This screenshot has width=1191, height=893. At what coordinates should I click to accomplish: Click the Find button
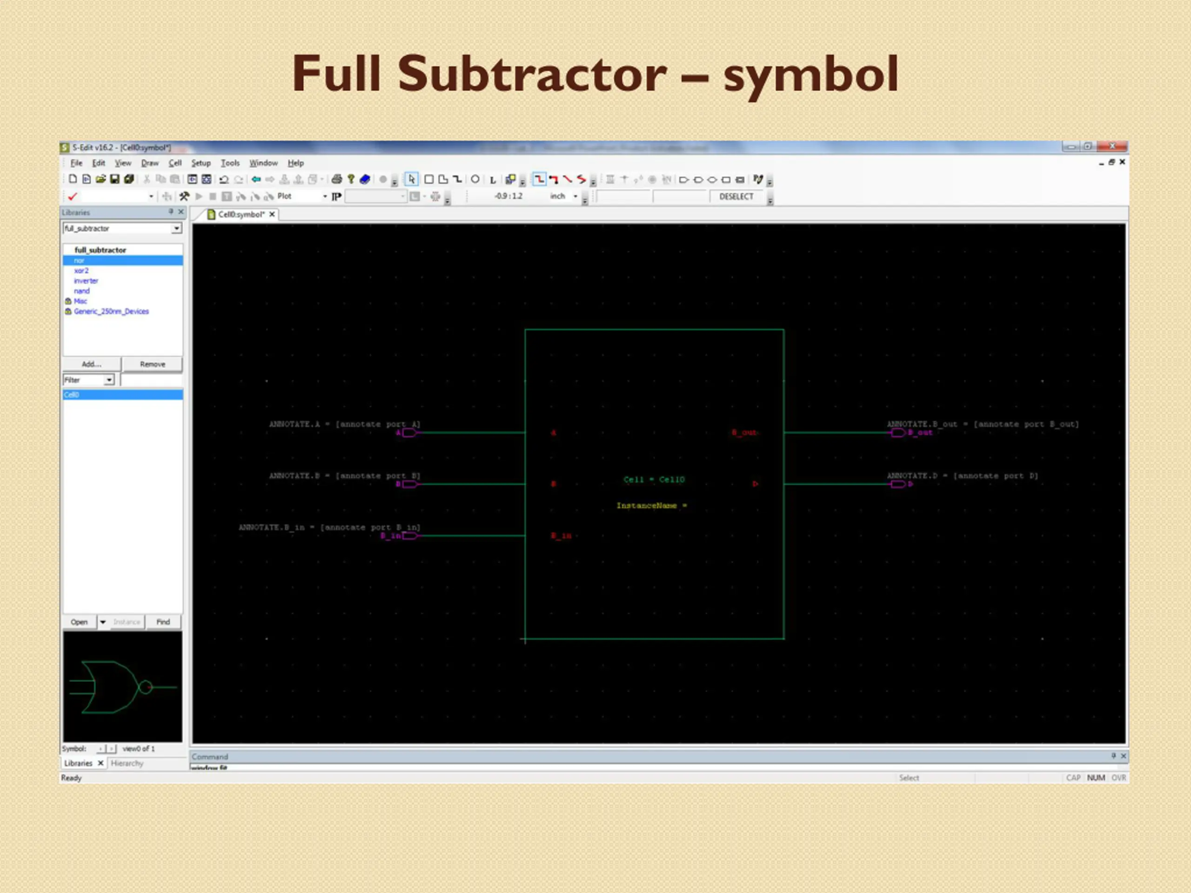163,622
